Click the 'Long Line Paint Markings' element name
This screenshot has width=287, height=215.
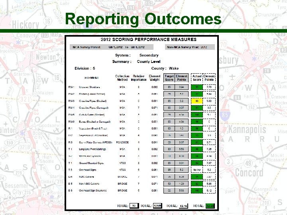pos(92,149)
